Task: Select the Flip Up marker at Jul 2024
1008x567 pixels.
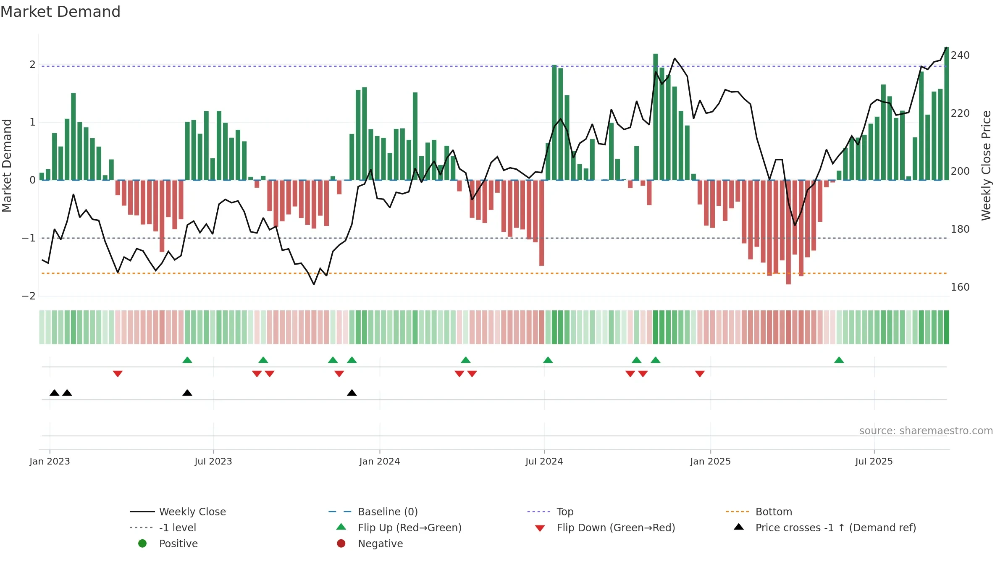Action: tap(548, 360)
